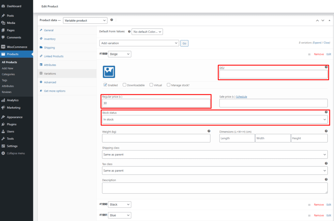Click into the Regular price field
334x221 pixels.
[x=156, y=103]
